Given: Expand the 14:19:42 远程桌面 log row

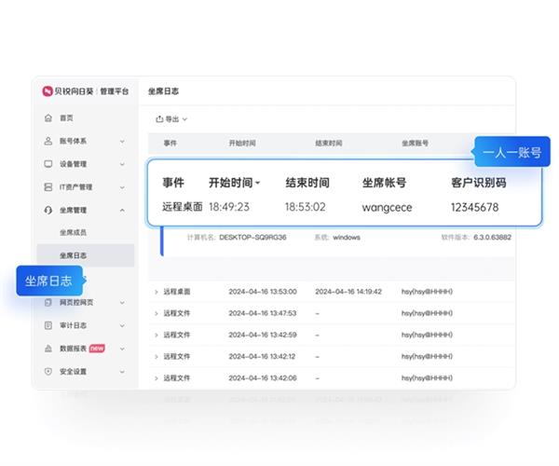Looking at the screenshot, I should [156, 292].
